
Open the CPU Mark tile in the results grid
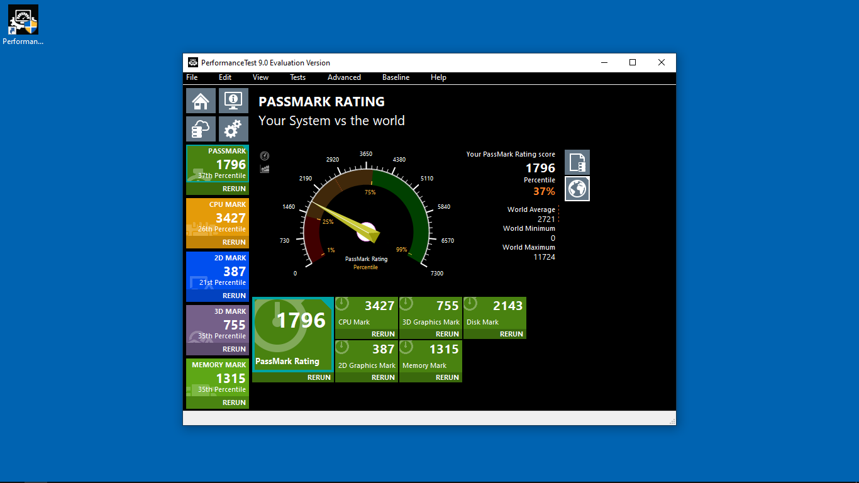[367, 313]
